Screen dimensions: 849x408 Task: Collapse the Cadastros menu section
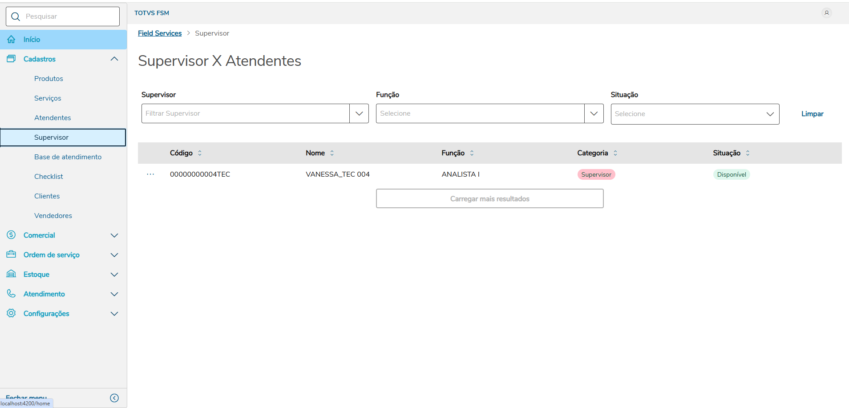click(x=114, y=59)
